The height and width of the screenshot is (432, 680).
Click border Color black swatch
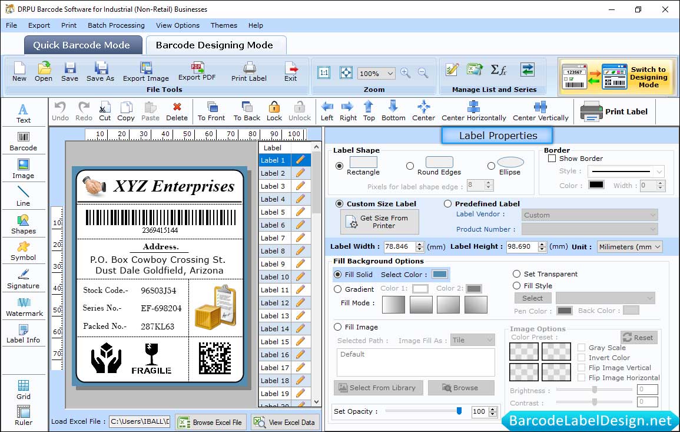coord(596,184)
